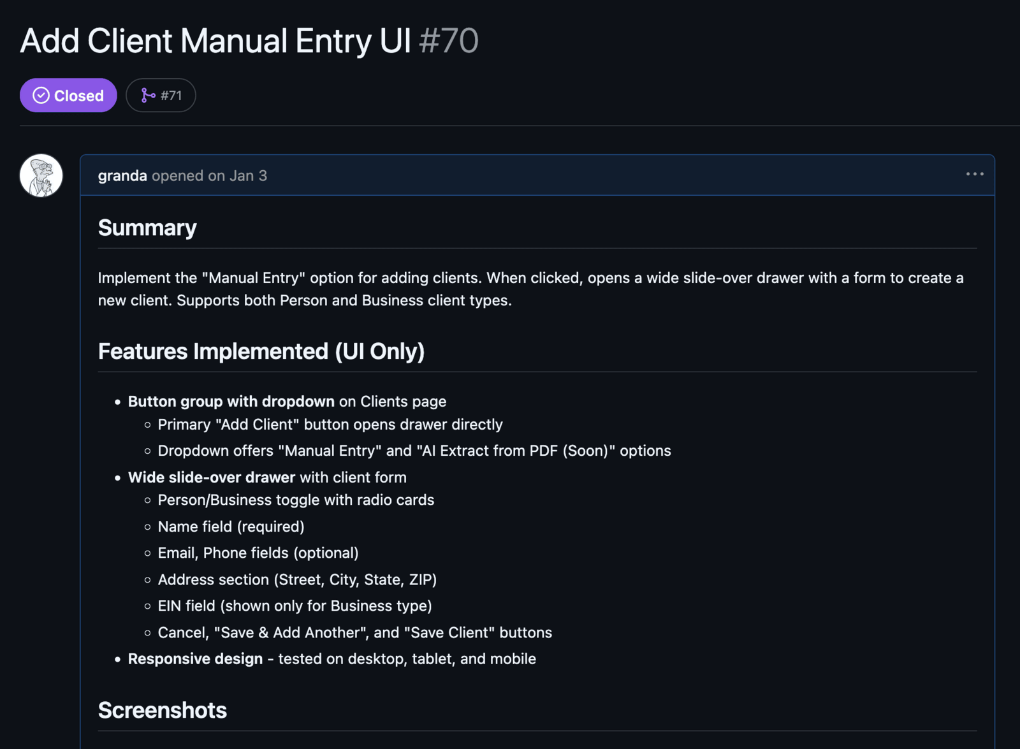Click the bolded 'Wide slide-over drawer' text
Image resolution: width=1020 pixels, height=749 pixels.
[x=210, y=477]
